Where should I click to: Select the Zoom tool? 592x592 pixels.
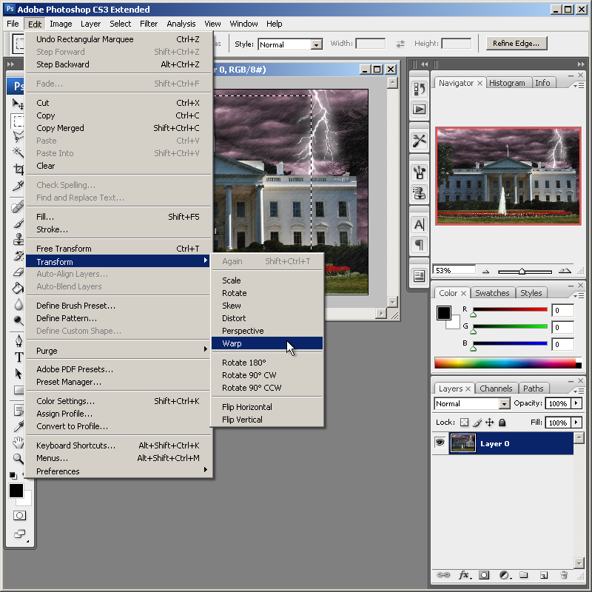point(18,459)
